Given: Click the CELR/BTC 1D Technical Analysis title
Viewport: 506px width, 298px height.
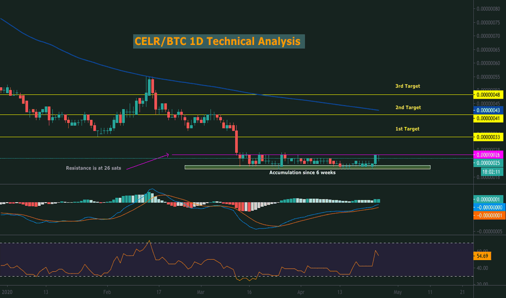Looking at the screenshot, I should click(x=219, y=41).
